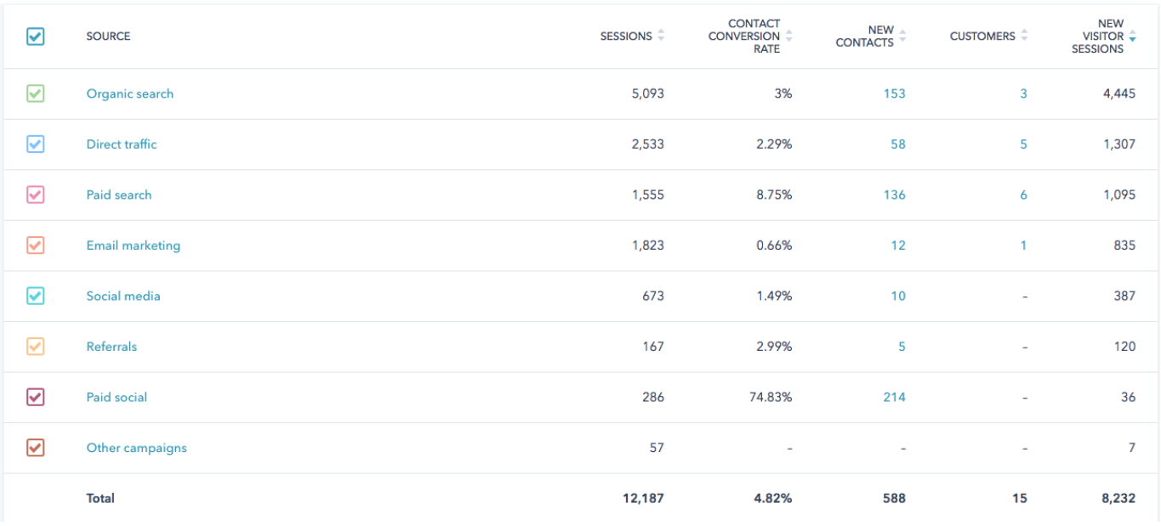Uncheck the Referrals checkbox
The image size is (1161, 526).
tap(35, 347)
